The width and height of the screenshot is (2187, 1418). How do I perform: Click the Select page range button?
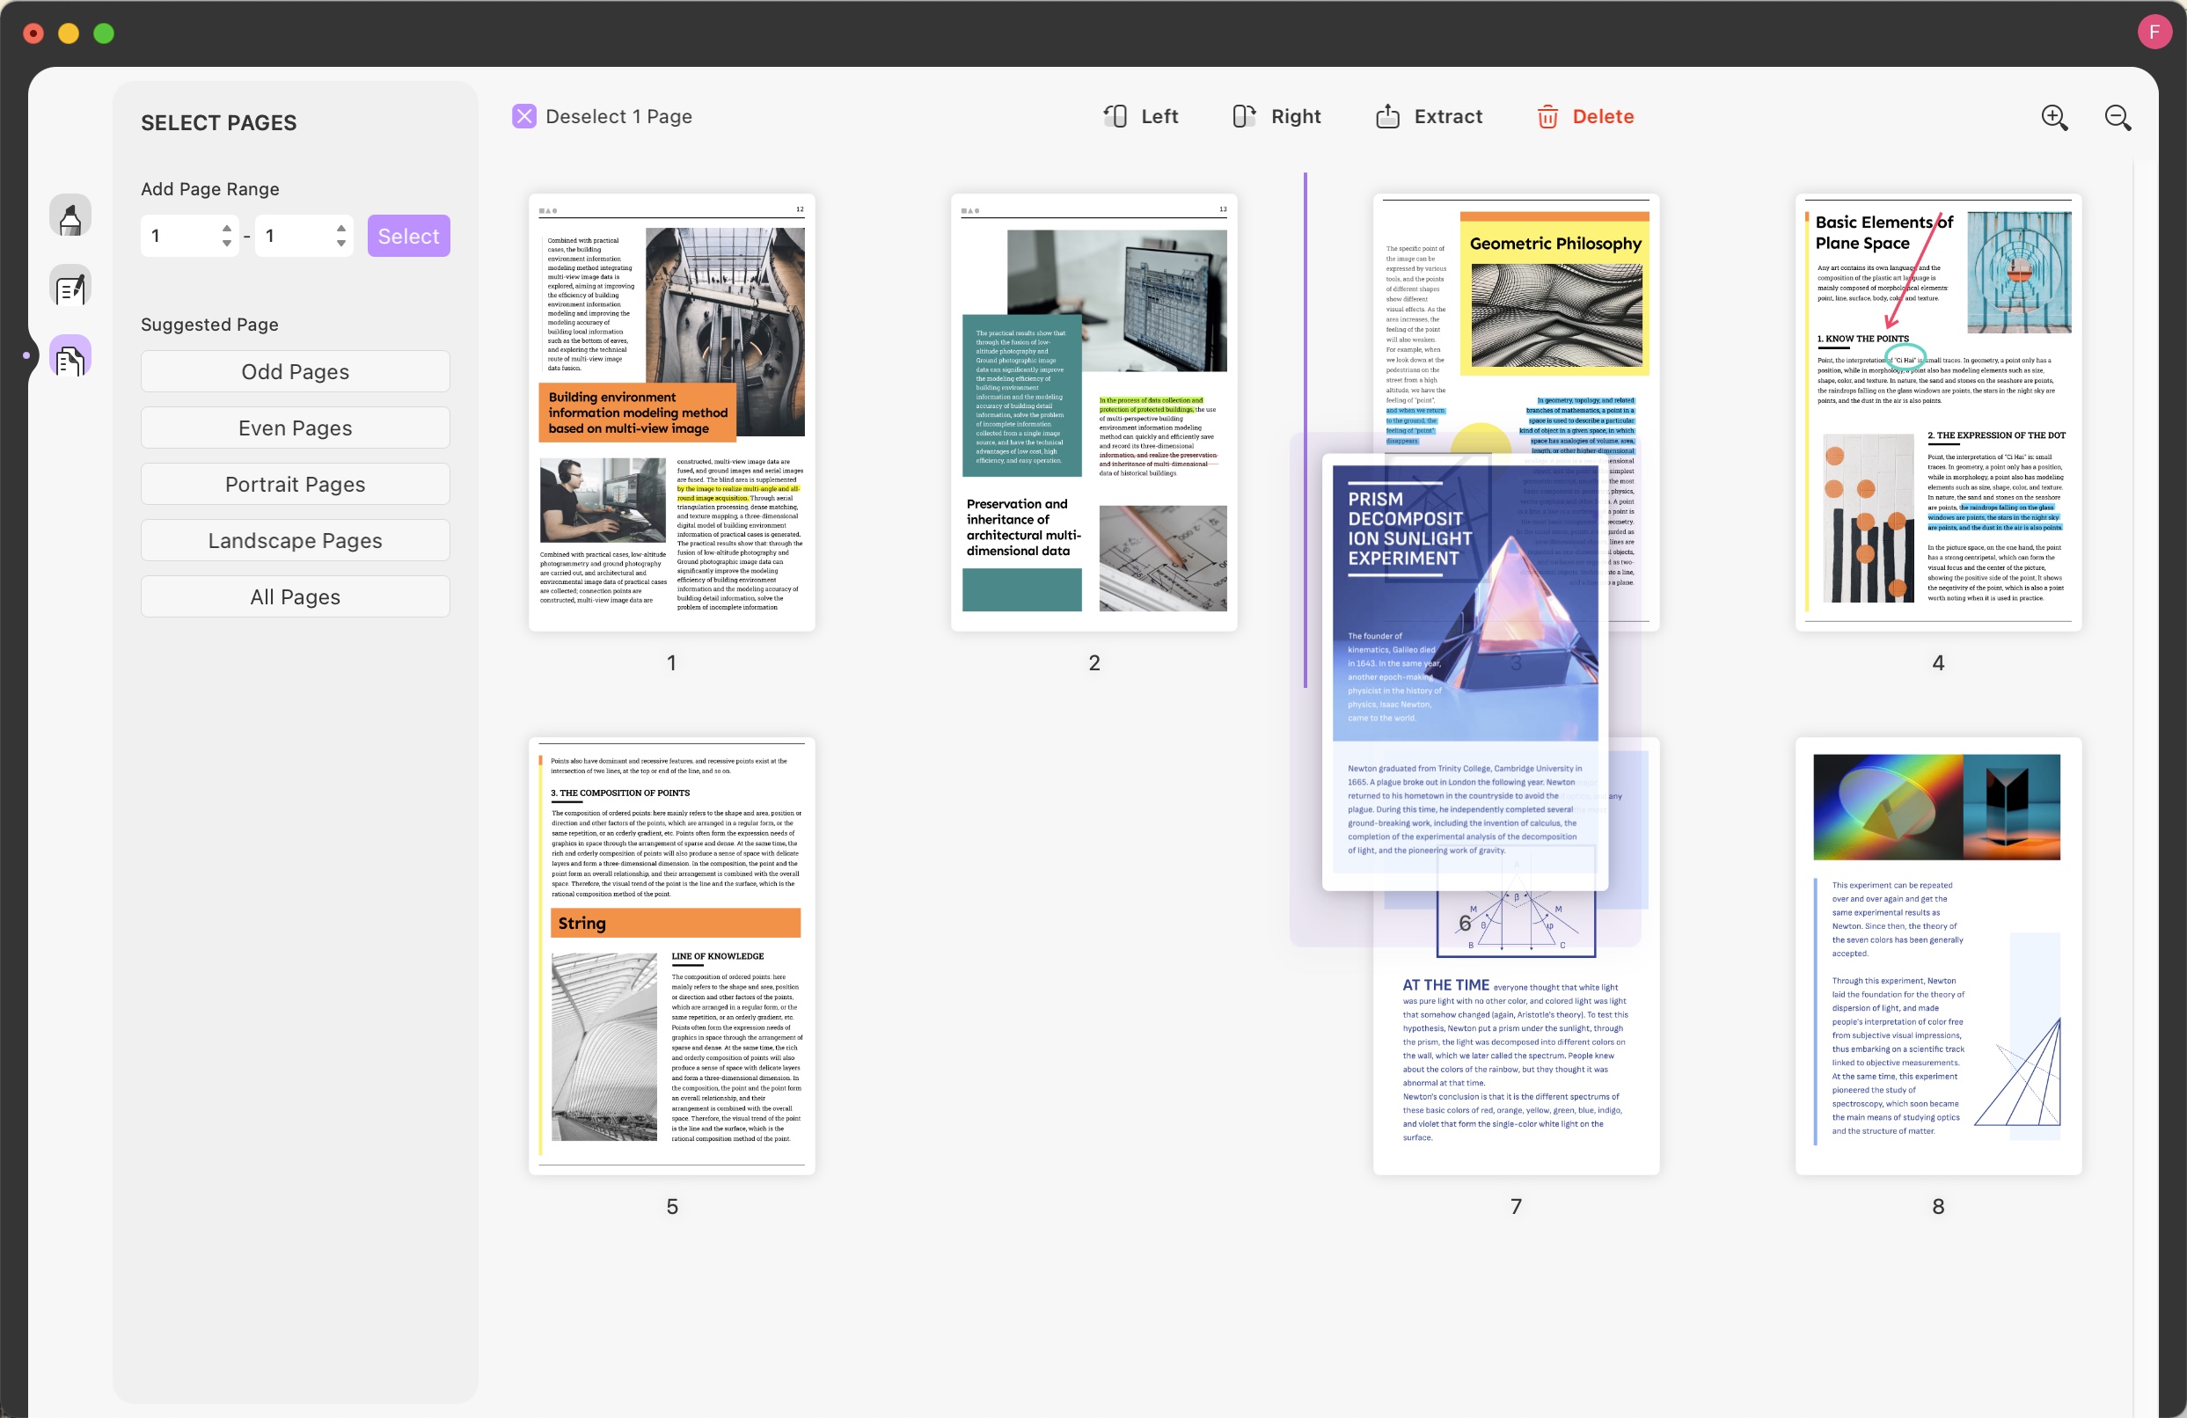point(408,236)
